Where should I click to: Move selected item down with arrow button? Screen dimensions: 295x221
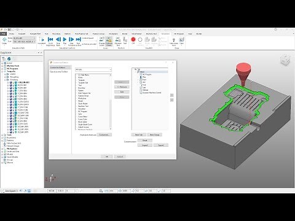pos(172,100)
